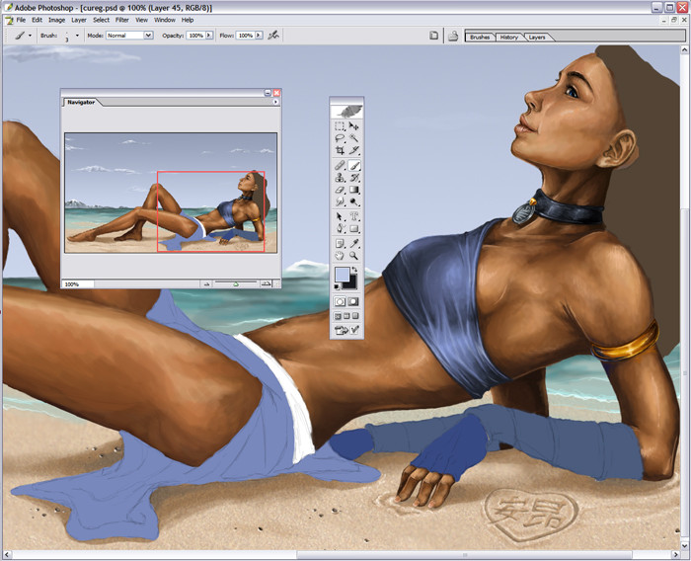Select the History Brush tool
Screen dimensions: 691x561
(x=353, y=178)
